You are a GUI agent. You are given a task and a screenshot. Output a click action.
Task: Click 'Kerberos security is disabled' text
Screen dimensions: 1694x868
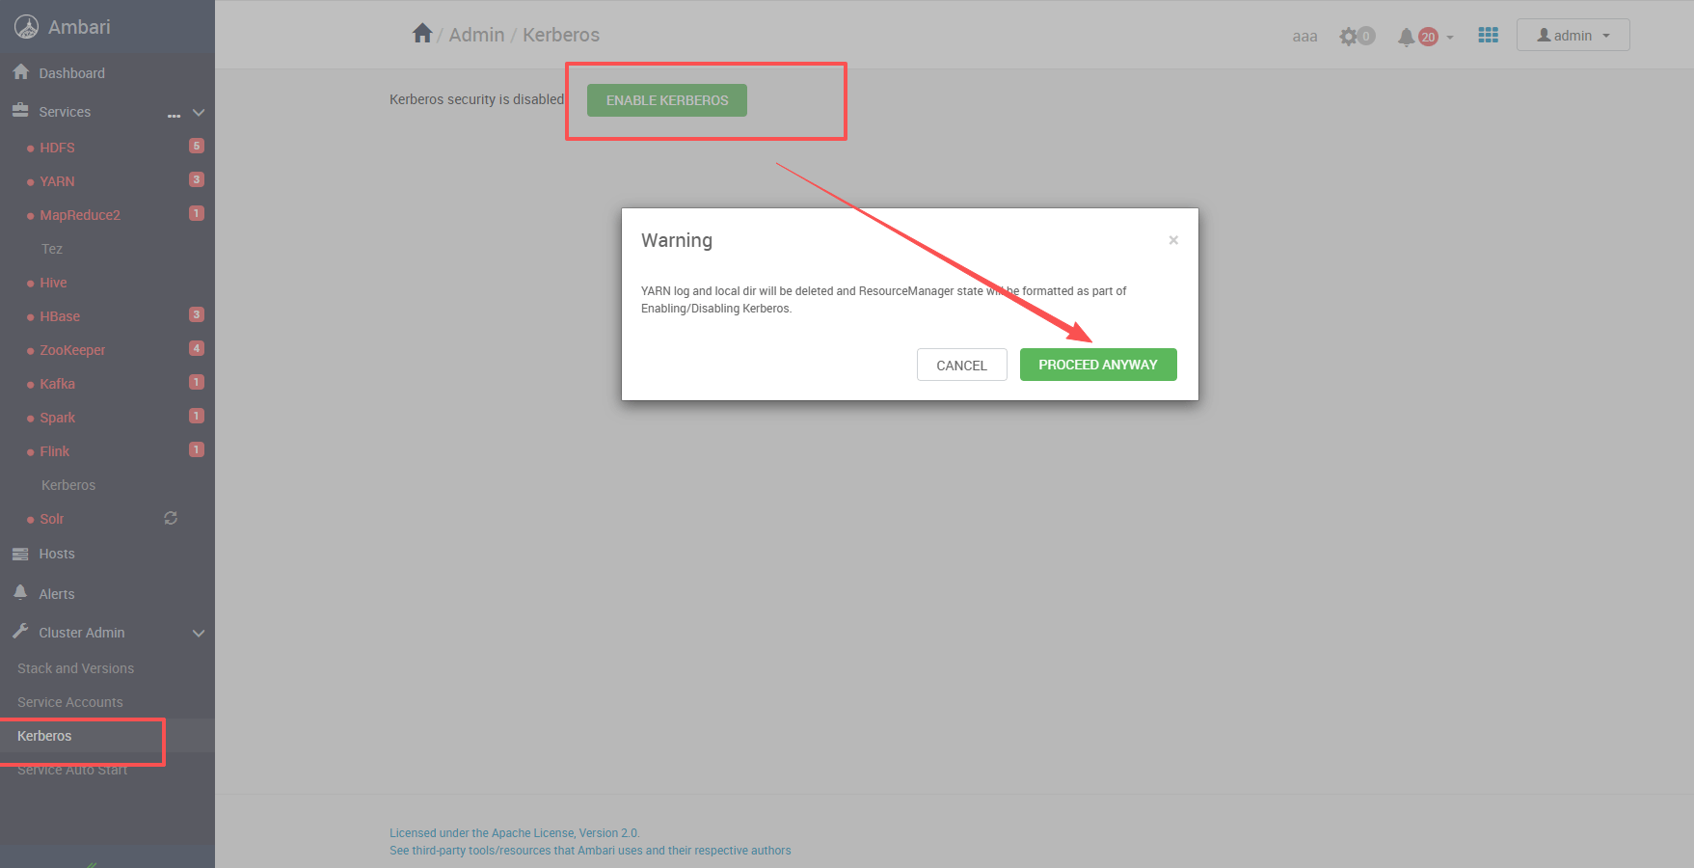476,99
